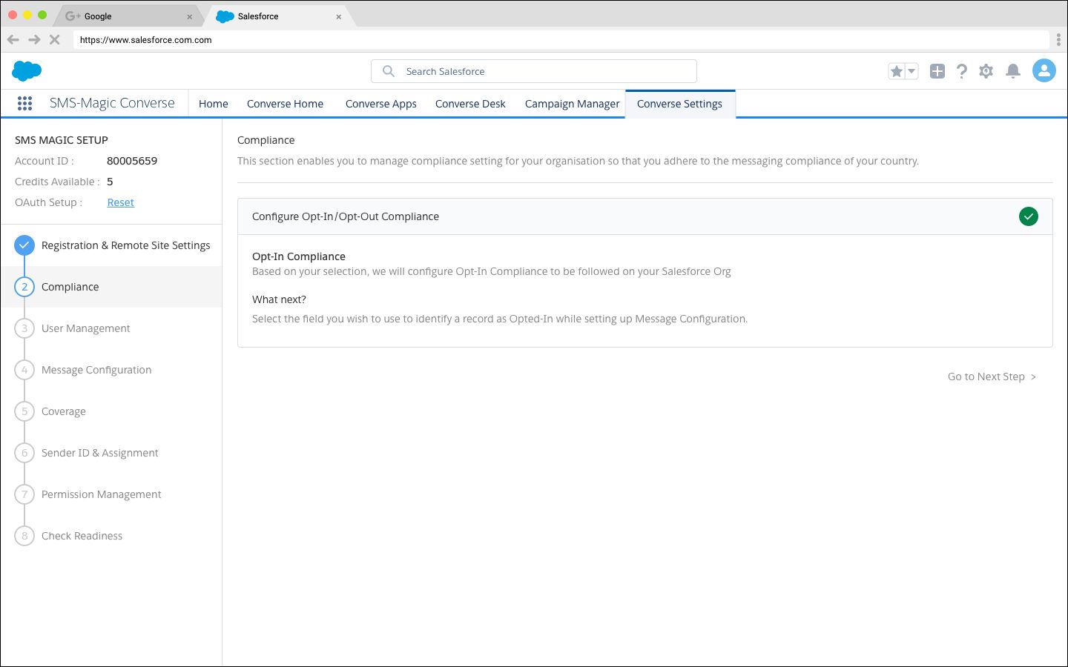Click step 7 circle for Permission Management

[x=24, y=494]
